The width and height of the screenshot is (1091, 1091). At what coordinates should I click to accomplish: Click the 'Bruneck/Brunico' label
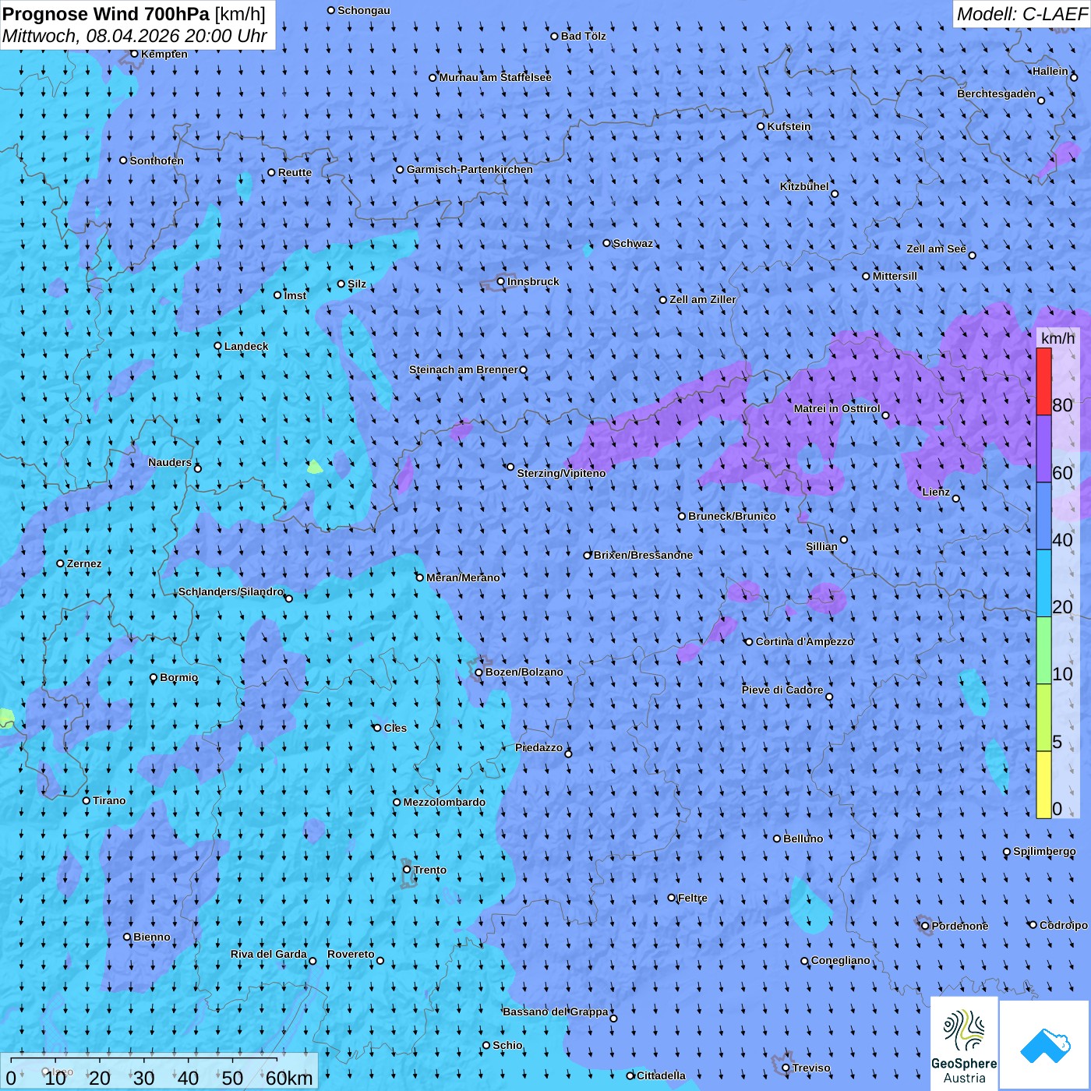[732, 516]
